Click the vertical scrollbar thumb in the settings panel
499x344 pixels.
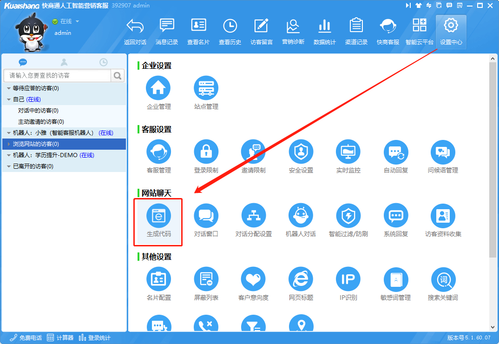point(492,160)
